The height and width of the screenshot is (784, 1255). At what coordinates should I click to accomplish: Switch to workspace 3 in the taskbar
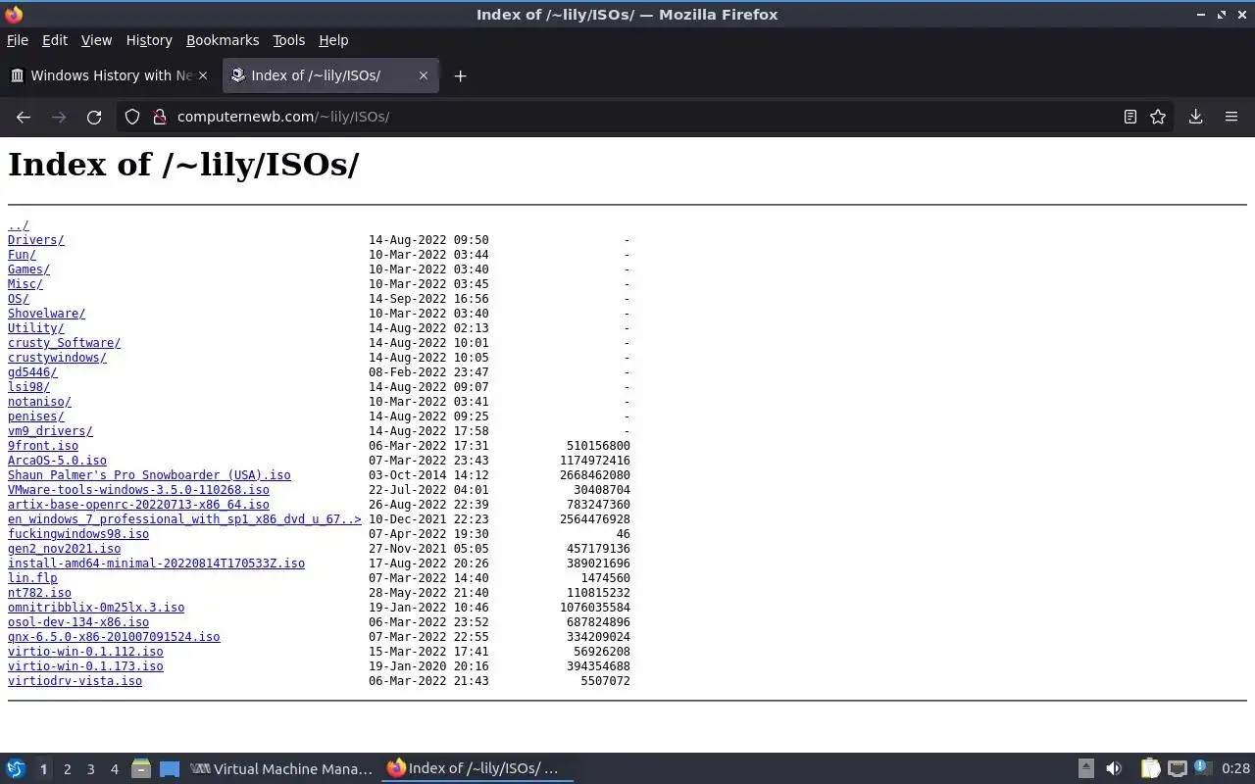click(x=91, y=769)
